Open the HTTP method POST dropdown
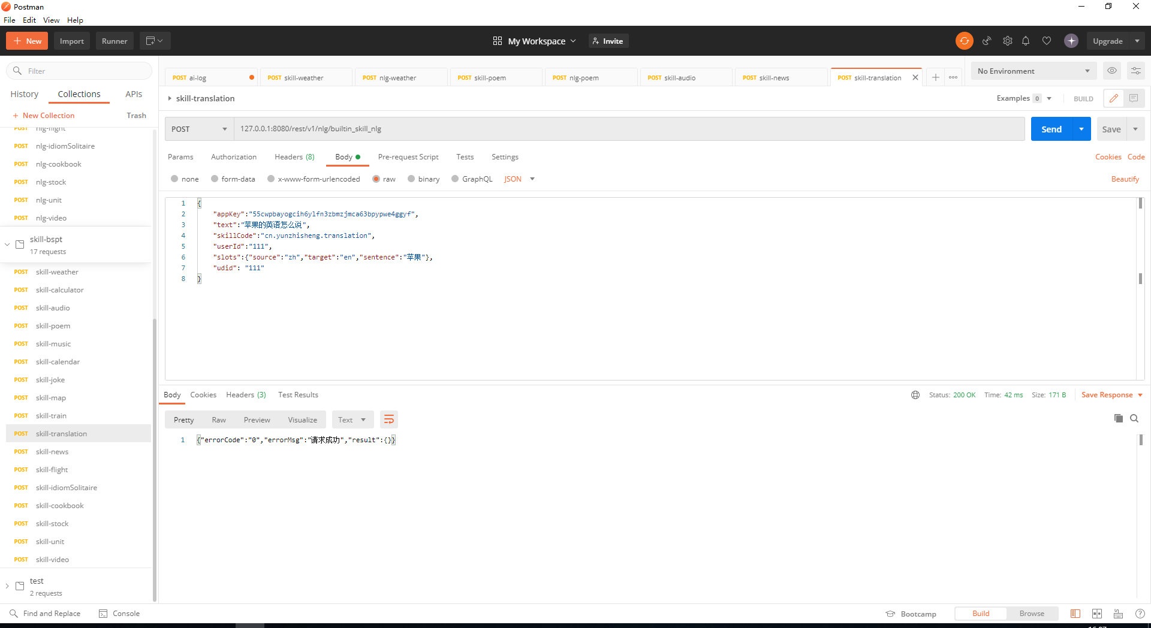Screen dimensions: 1151x628 199,129
